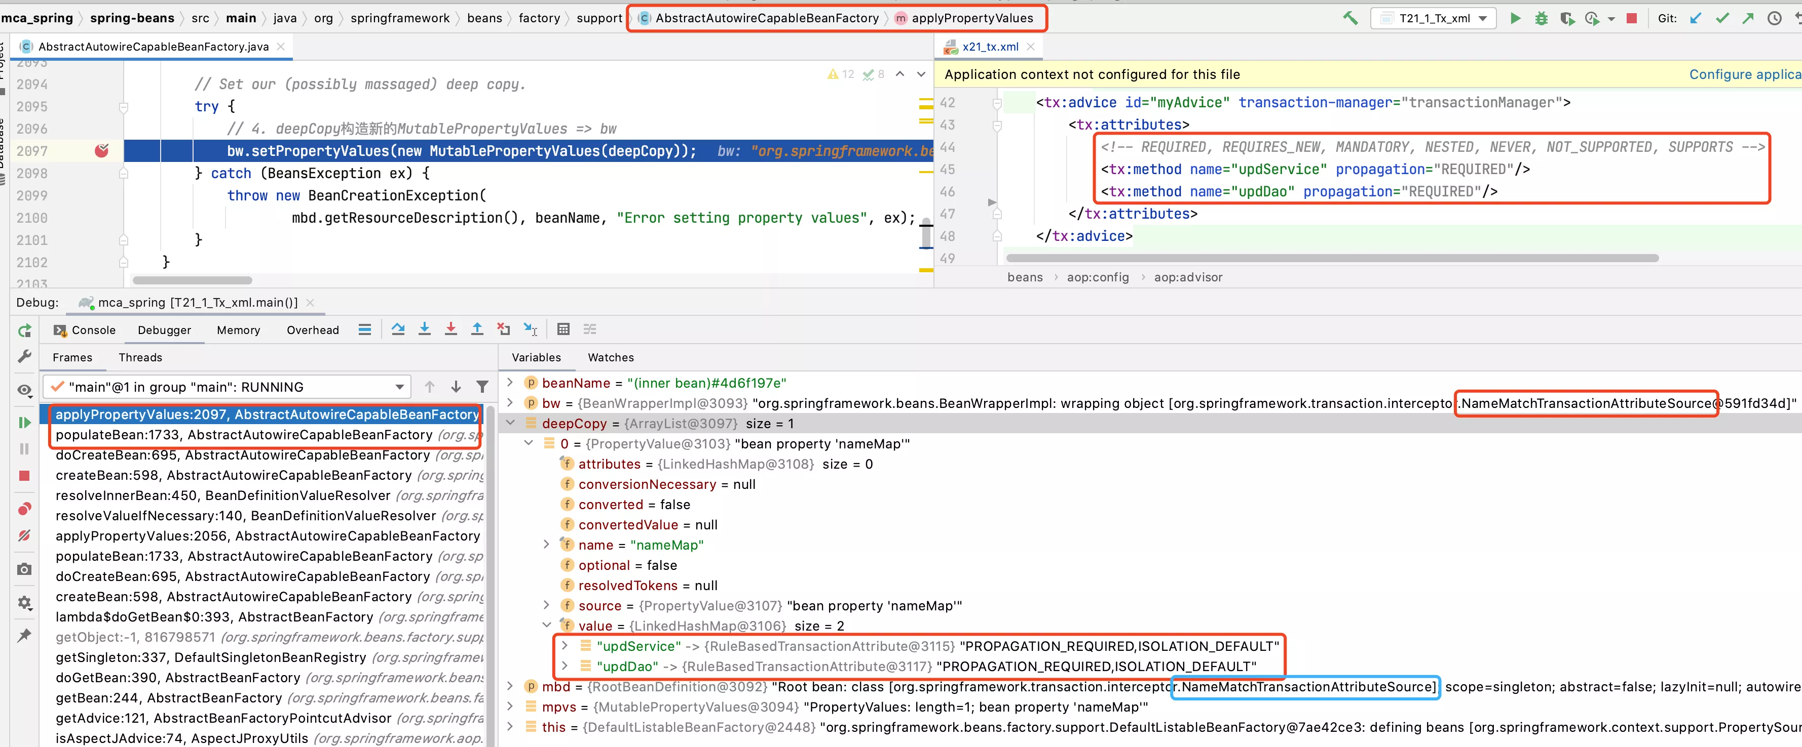This screenshot has width=1802, height=747.
Task: Collapse the deepCopy variable
Action: tap(510, 423)
